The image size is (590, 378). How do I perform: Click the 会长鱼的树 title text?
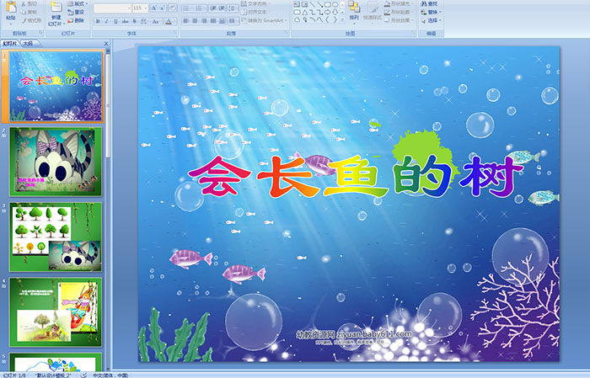coord(356,177)
